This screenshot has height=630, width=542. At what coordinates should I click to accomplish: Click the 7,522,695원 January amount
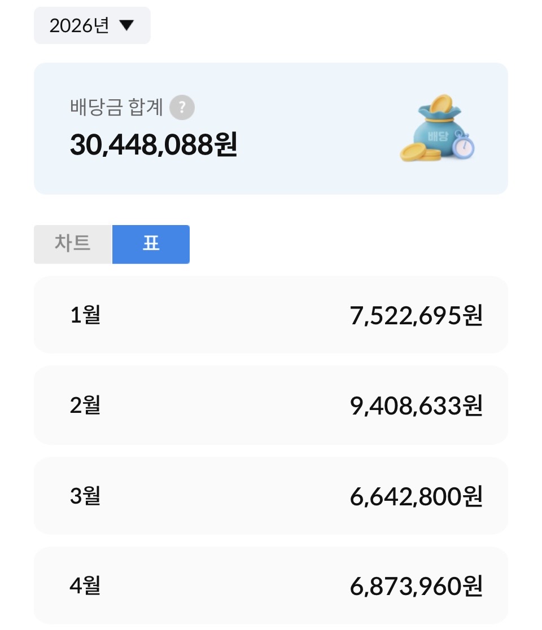pyautogui.click(x=416, y=315)
